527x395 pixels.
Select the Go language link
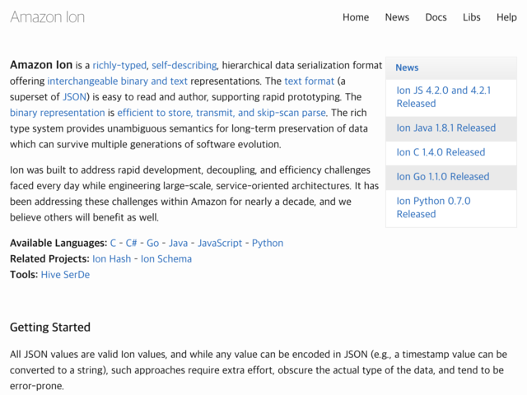pos(152,243)
